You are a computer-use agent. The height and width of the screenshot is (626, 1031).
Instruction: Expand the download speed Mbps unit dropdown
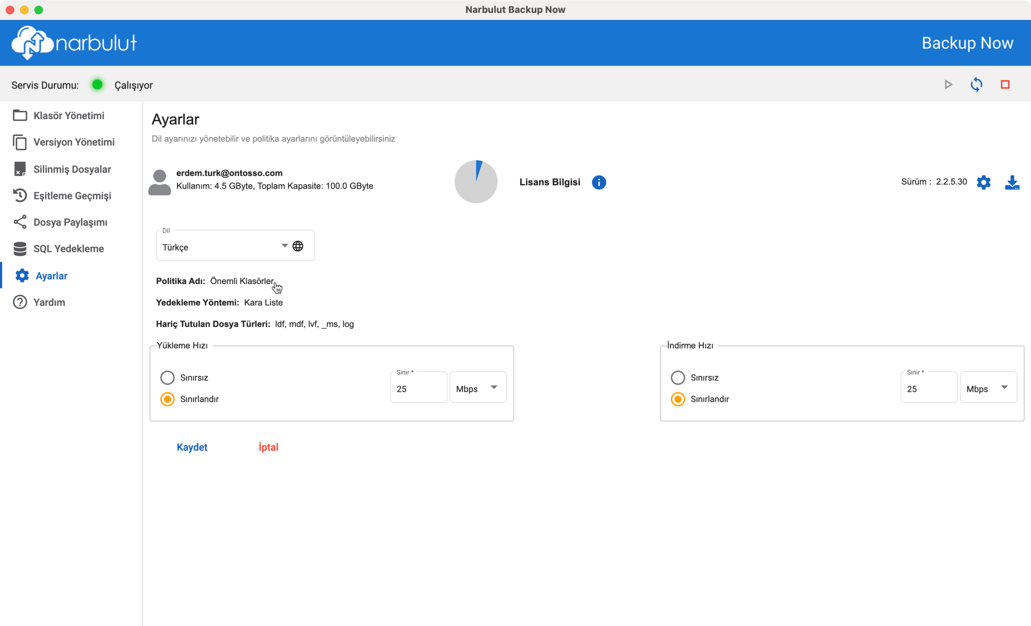[988, 388]
